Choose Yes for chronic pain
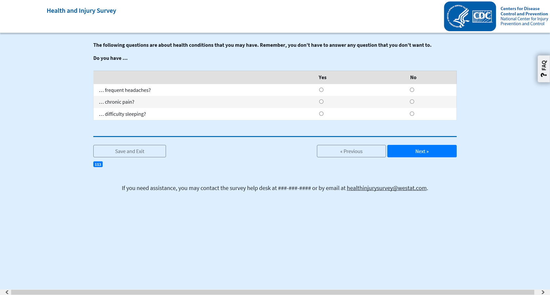This screenshot has width=550, height=295. (321, 102)
